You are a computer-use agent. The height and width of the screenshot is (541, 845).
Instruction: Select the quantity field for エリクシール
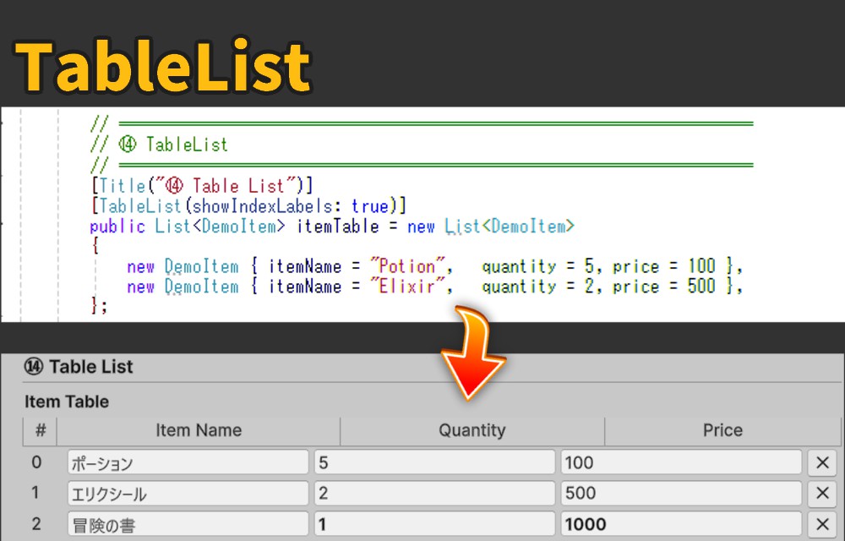click(434, 493)
